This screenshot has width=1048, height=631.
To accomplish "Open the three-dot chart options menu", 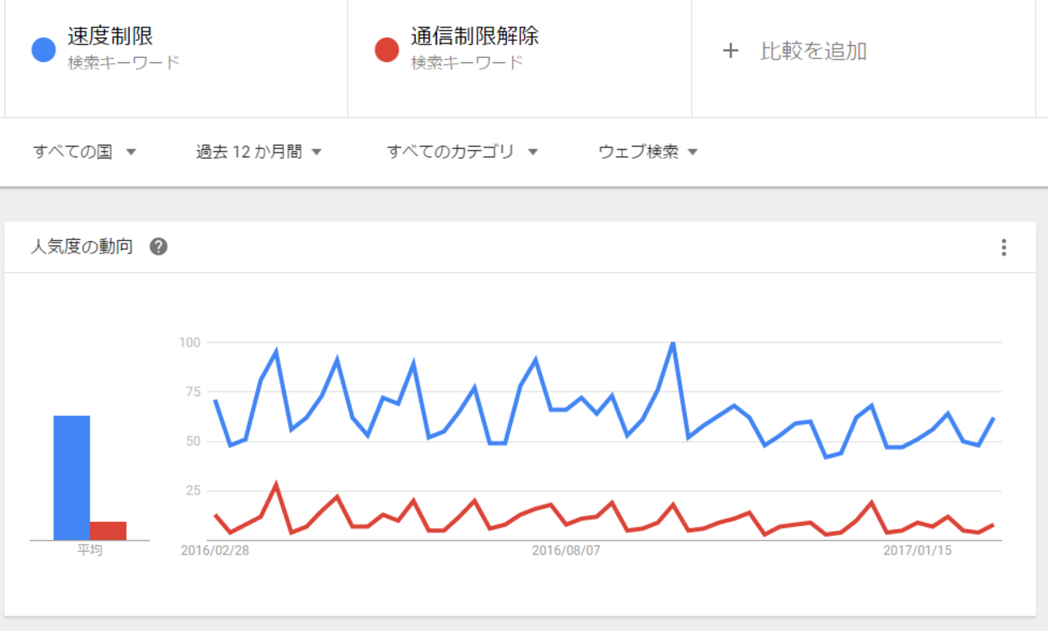I will click(1004, 247).
